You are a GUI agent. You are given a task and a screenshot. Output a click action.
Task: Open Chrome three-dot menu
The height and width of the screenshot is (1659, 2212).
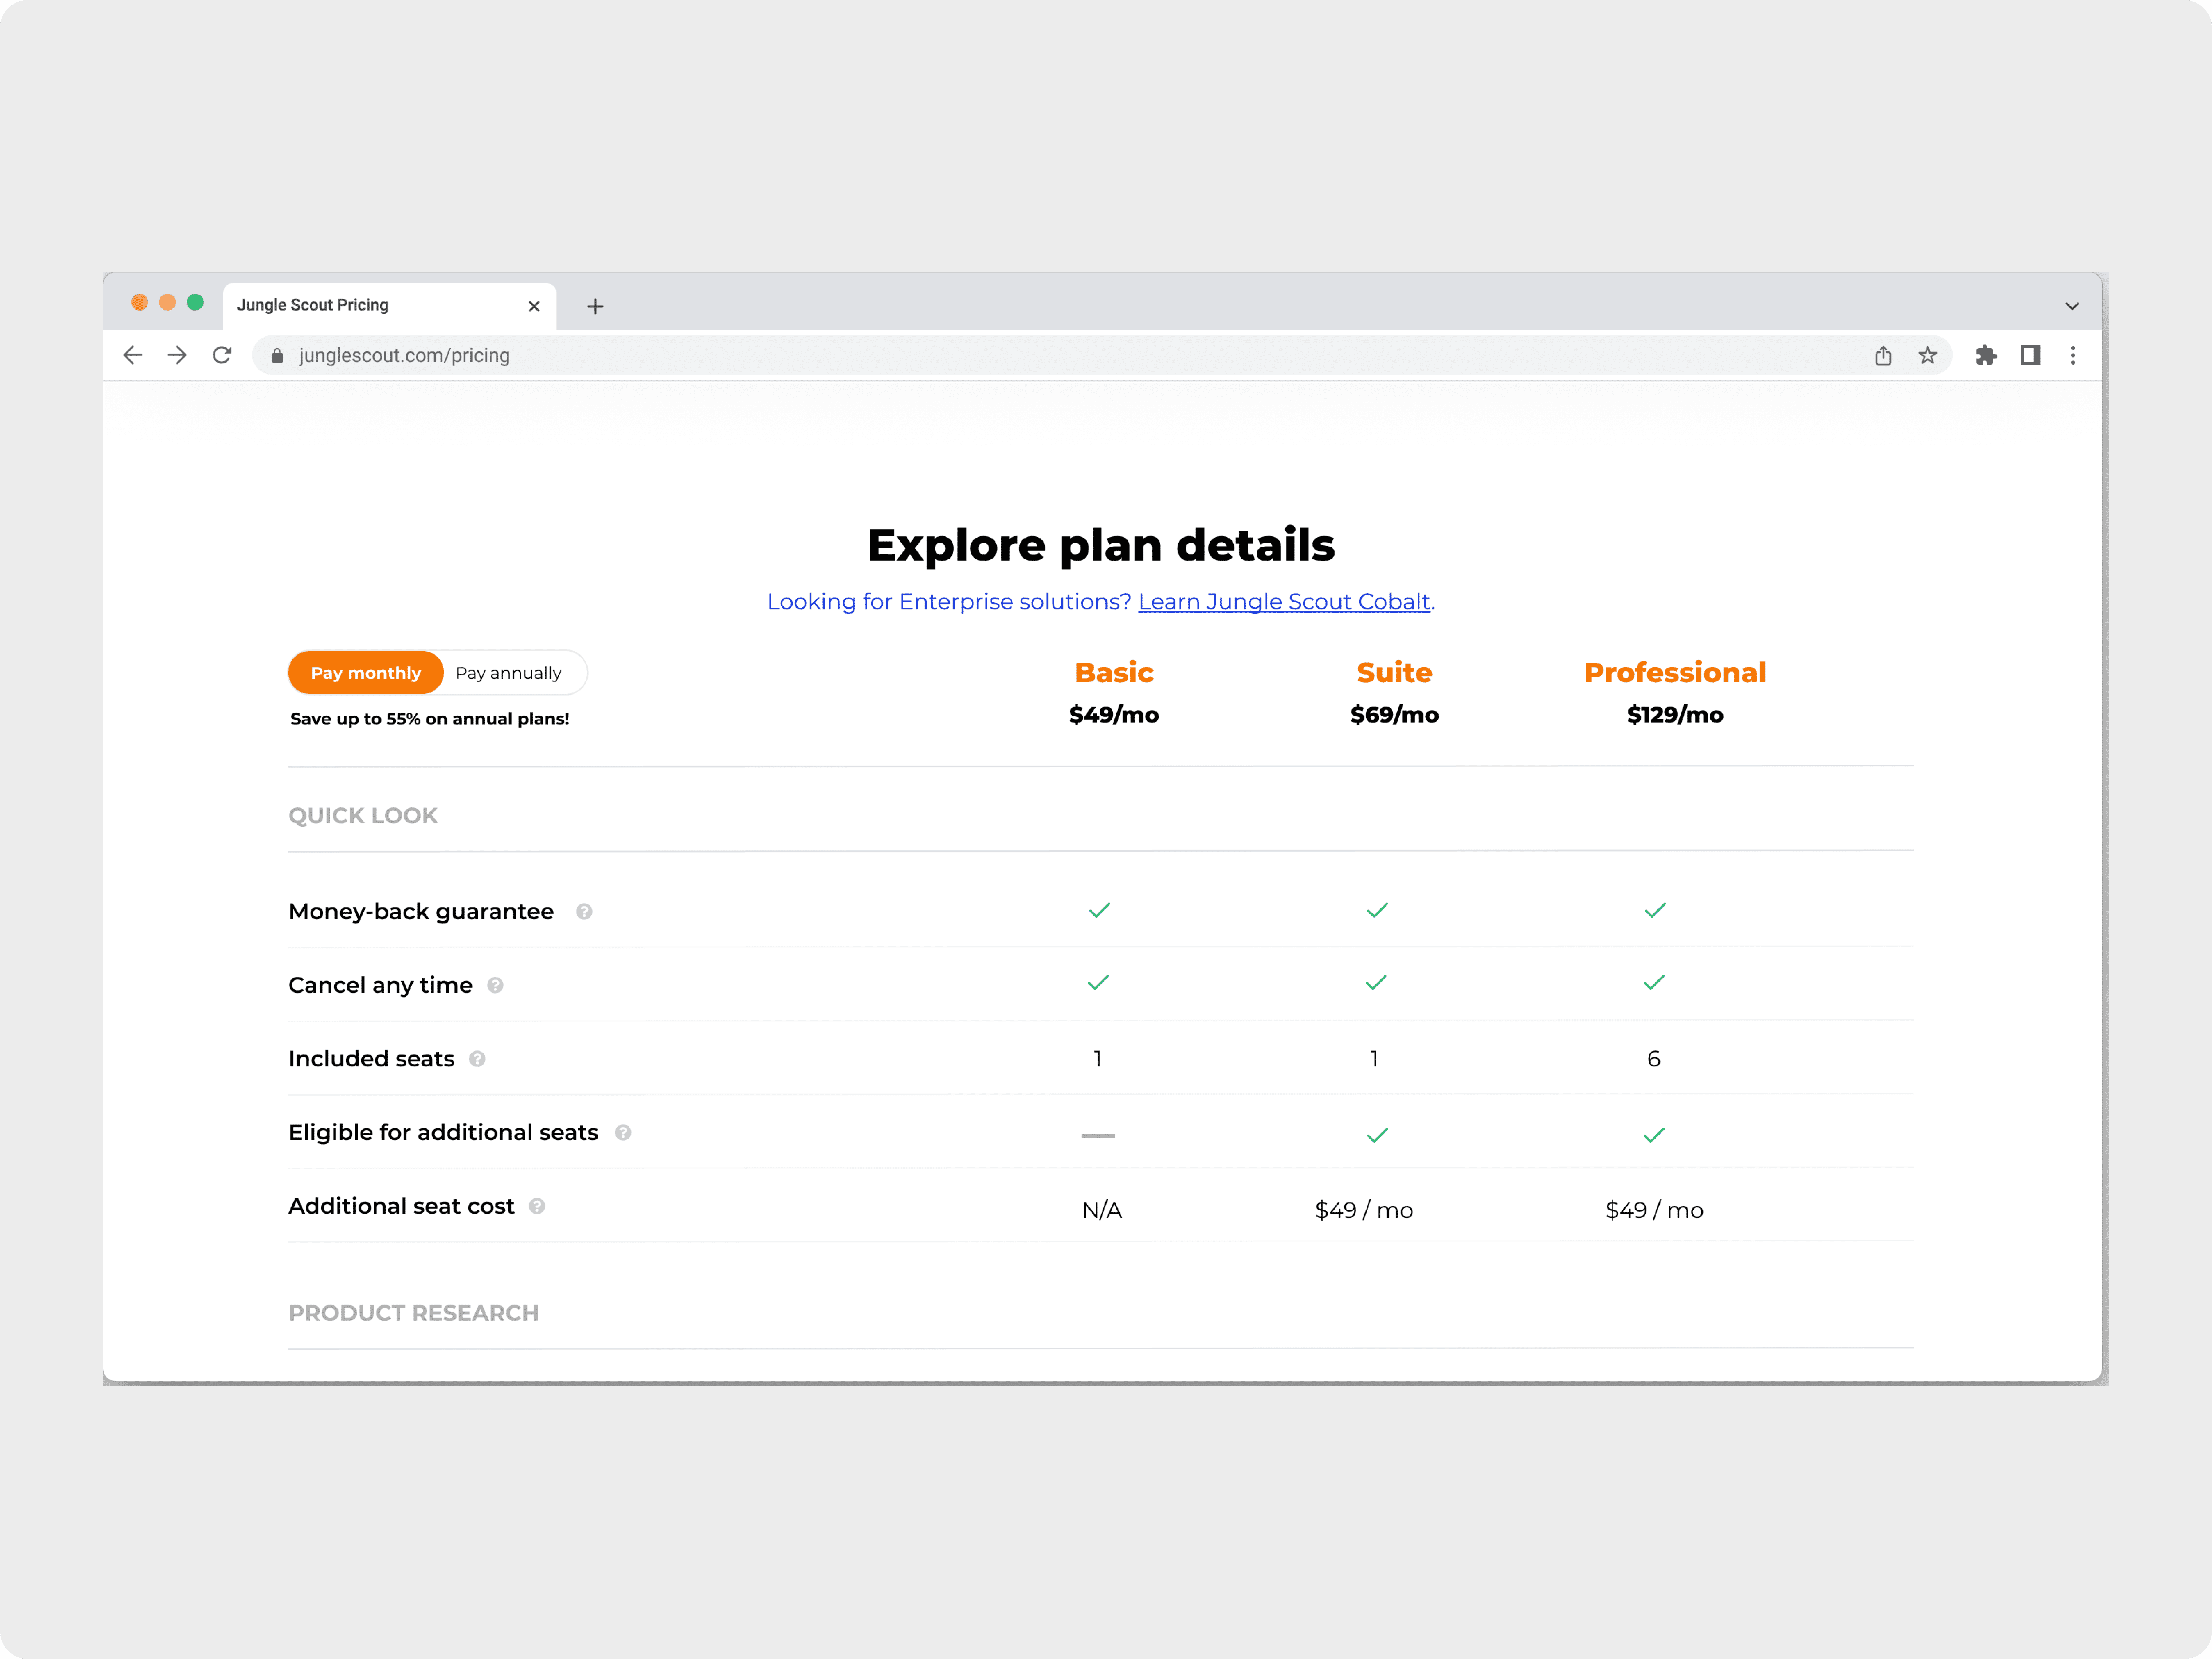tap(2073, 355)
